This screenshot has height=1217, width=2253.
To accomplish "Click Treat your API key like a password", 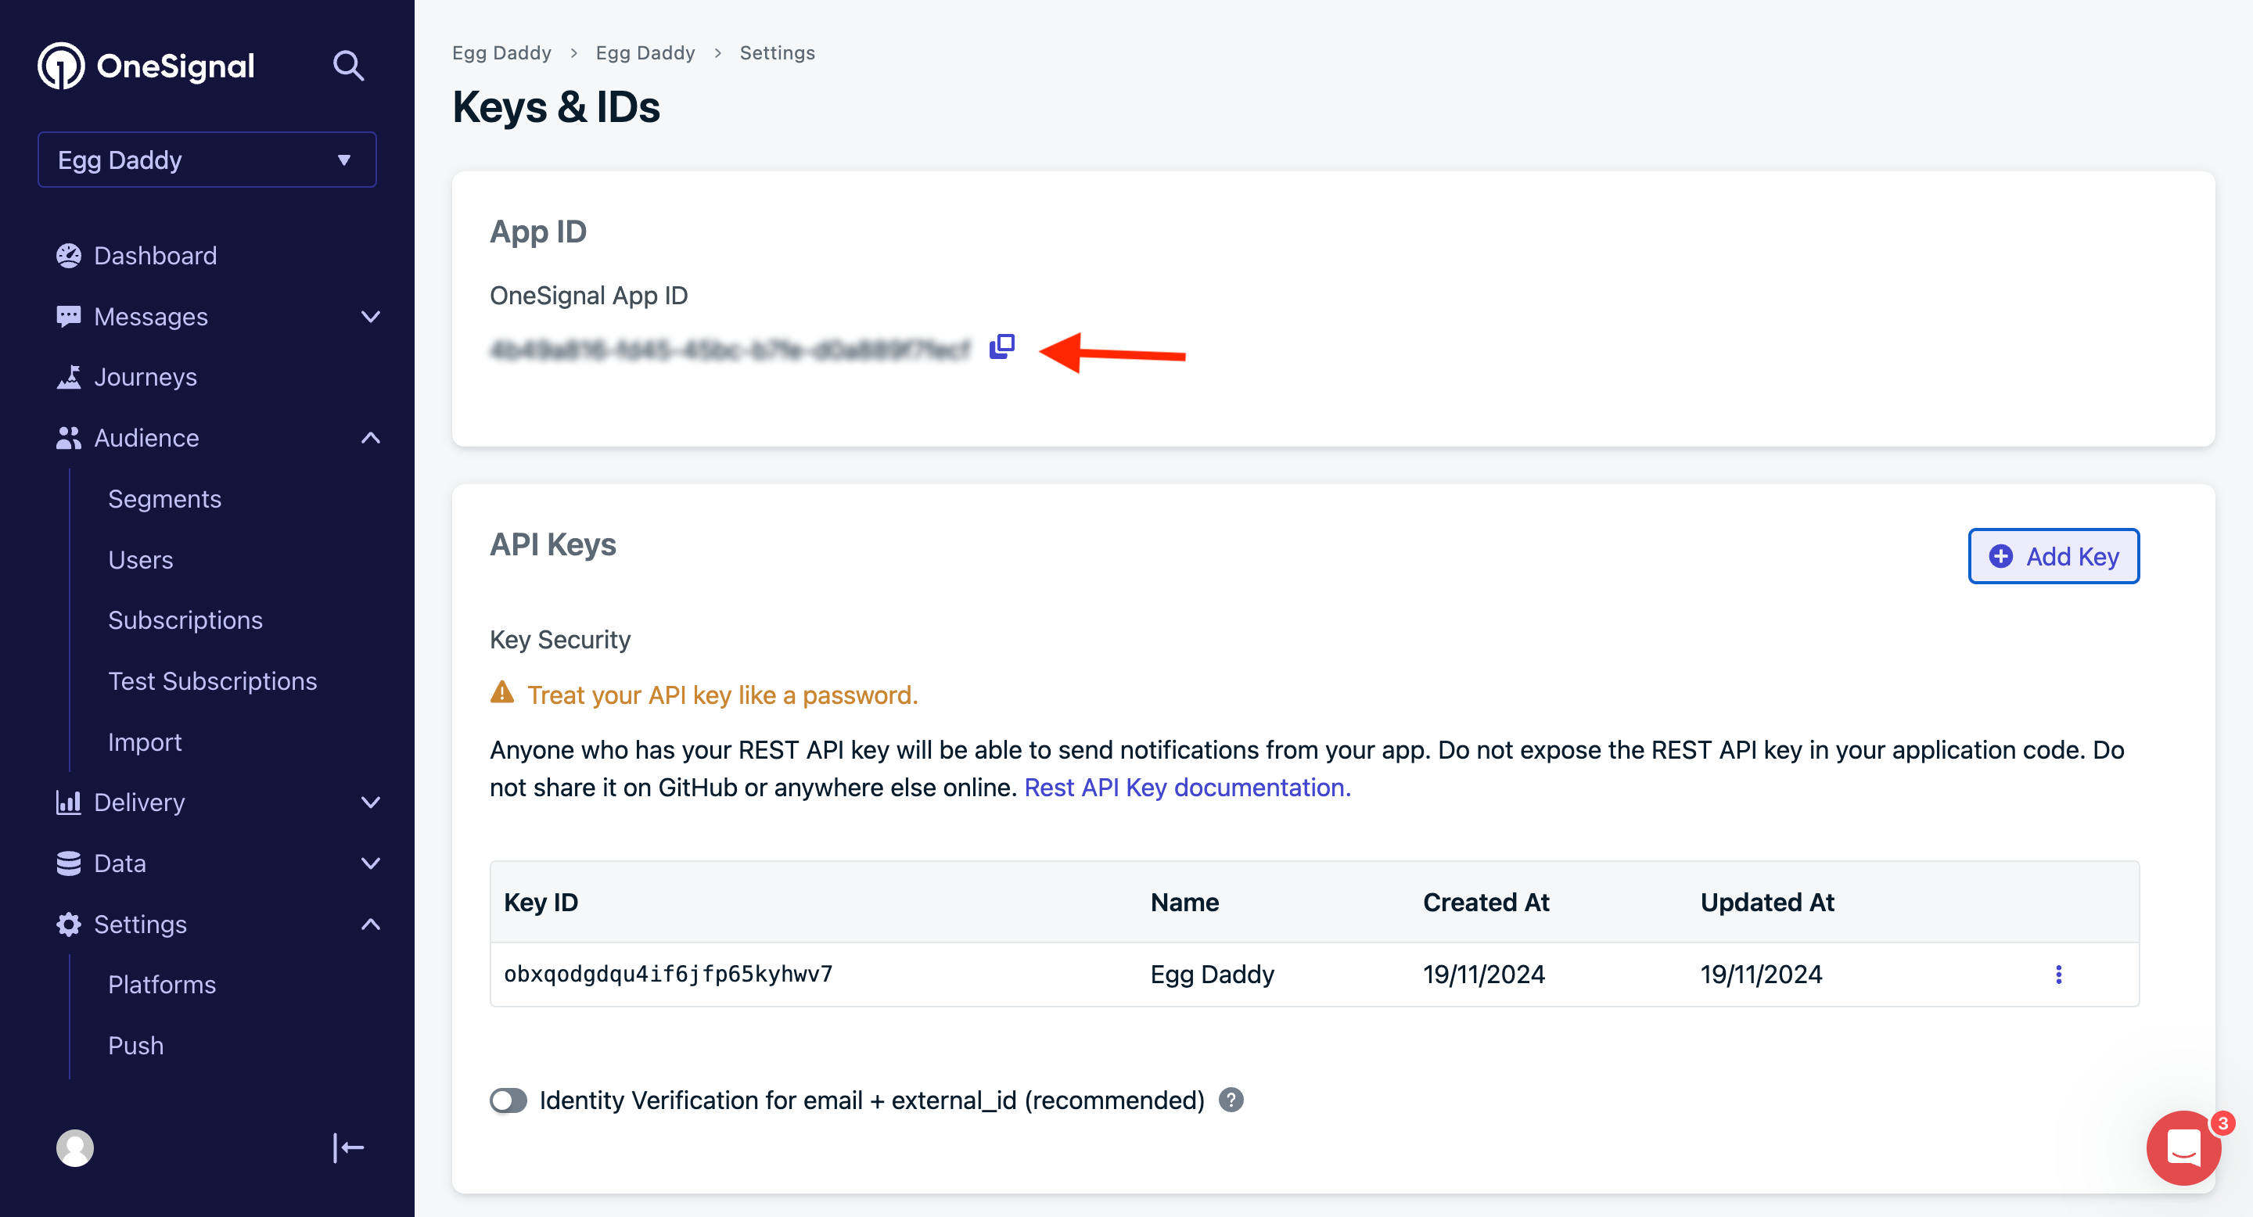I will [x=722, y=695].
